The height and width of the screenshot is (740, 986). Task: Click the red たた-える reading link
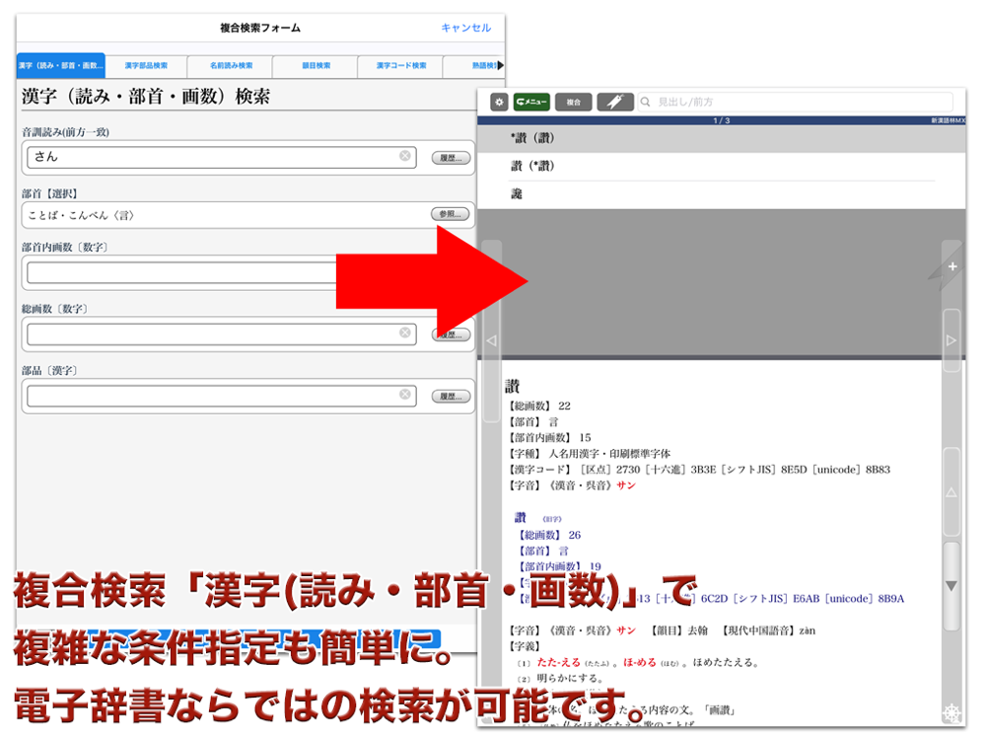[558, 662]
